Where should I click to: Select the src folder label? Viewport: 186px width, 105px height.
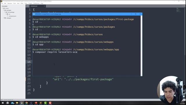click(x=9, y=14)
